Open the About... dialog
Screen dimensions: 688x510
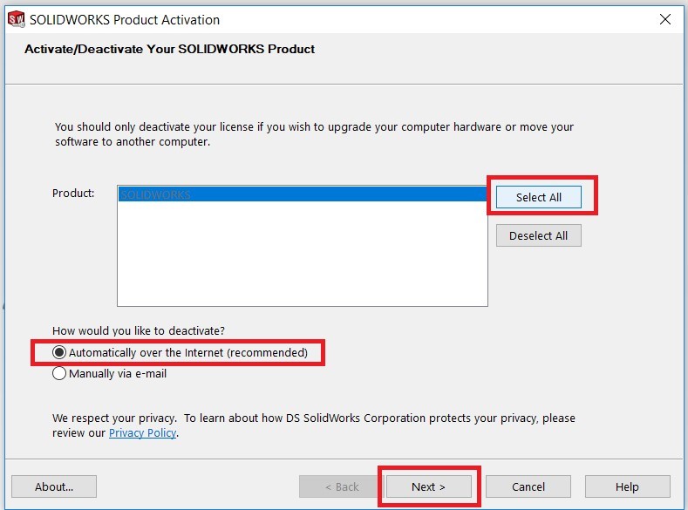click(x=54, y=486)
